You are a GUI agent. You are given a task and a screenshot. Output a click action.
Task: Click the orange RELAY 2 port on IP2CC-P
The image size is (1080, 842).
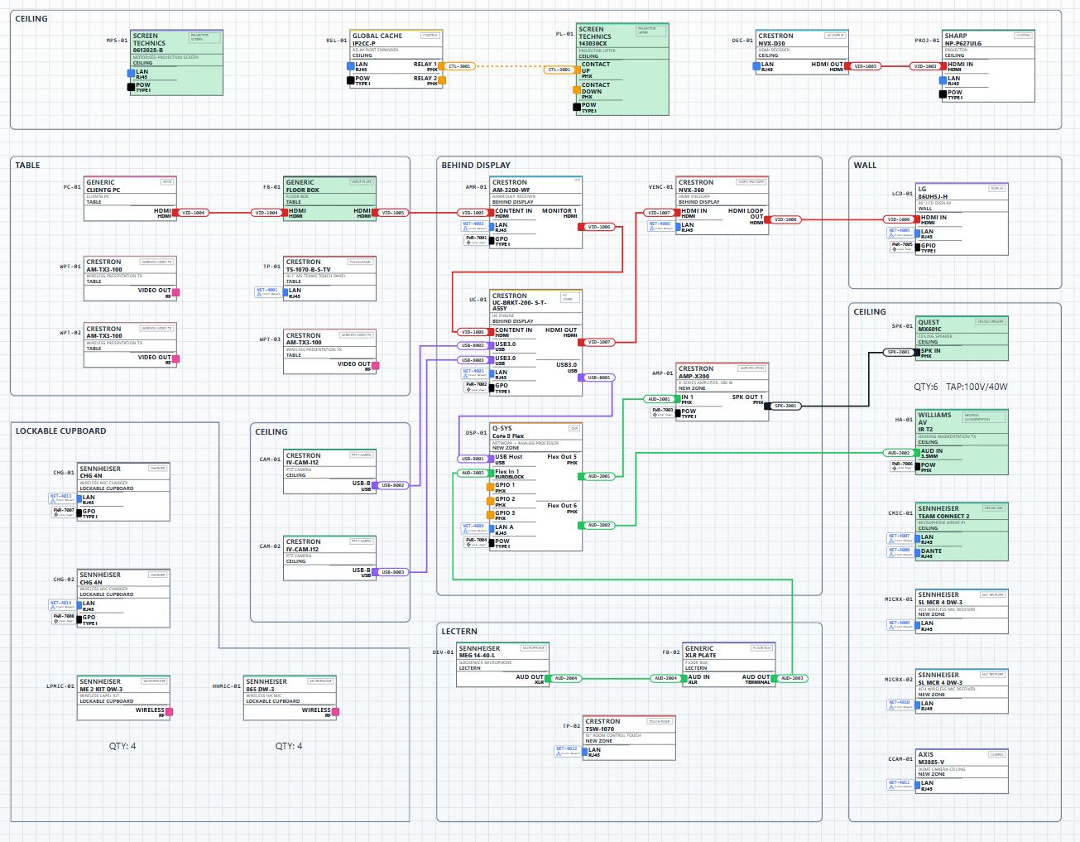(x=442, y=80)
